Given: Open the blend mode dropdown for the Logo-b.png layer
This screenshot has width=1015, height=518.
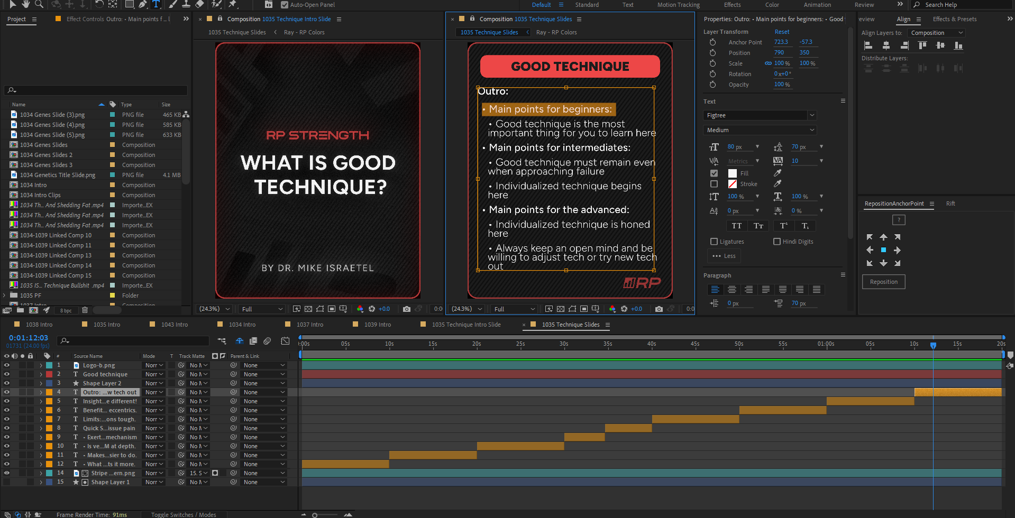Looking at the screenshot, I should (x=154, y=365).
